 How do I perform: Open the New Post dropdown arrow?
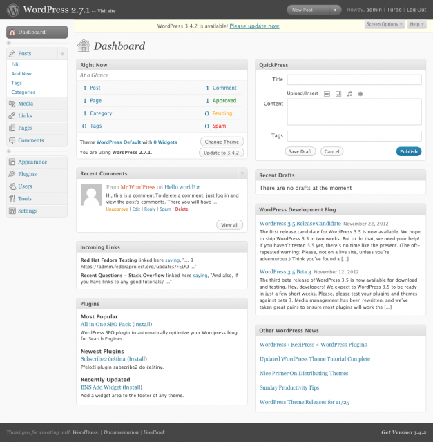[336, 10]
